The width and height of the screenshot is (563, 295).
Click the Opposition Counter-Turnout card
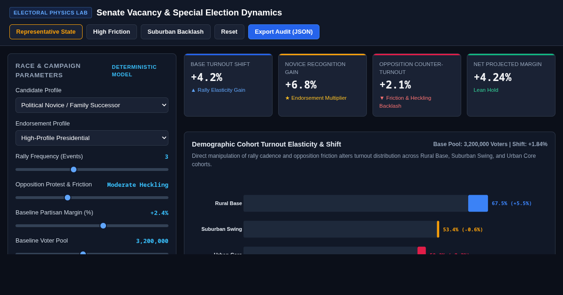(417, 85)
